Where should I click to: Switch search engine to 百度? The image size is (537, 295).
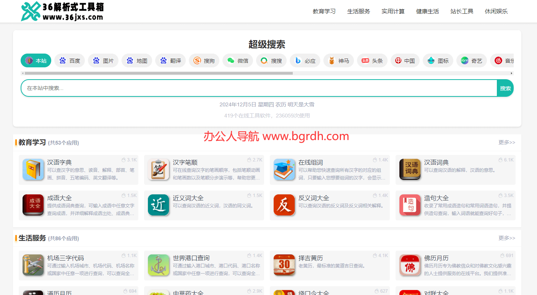click(x=70, y=60)
